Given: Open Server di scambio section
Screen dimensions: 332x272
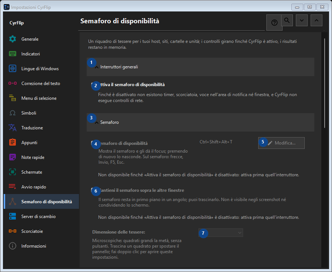Looking at the screenshot, I should coord(41,217).
